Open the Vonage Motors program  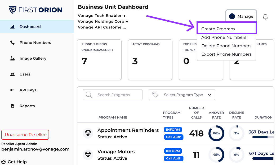point(116,152)
